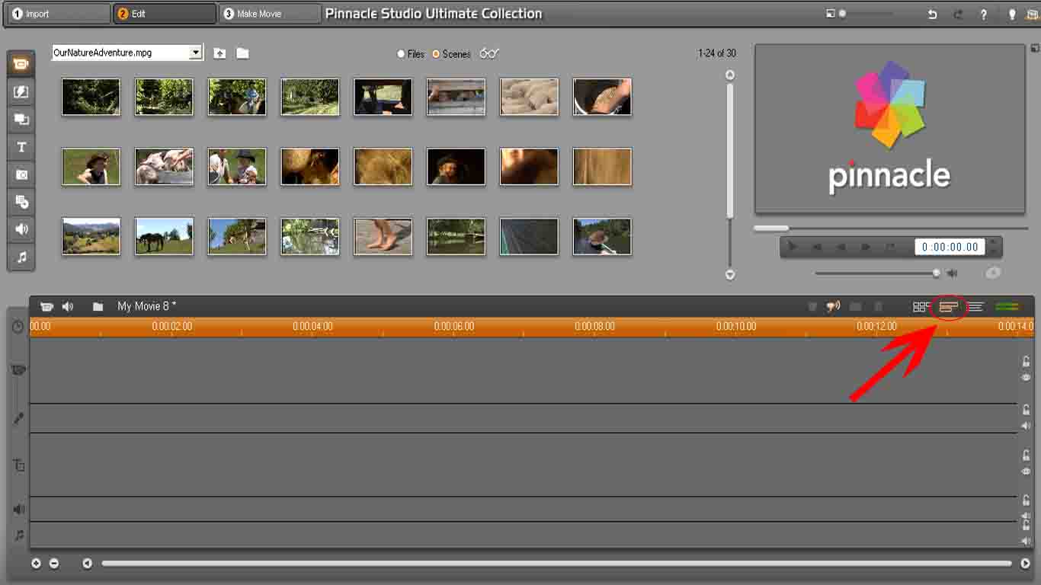Fast forward the preview

[866, 247]
